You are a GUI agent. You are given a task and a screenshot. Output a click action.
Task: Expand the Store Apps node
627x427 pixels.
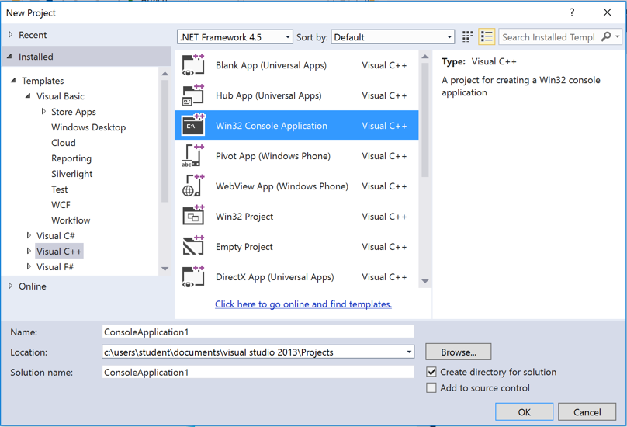(43, 111)
